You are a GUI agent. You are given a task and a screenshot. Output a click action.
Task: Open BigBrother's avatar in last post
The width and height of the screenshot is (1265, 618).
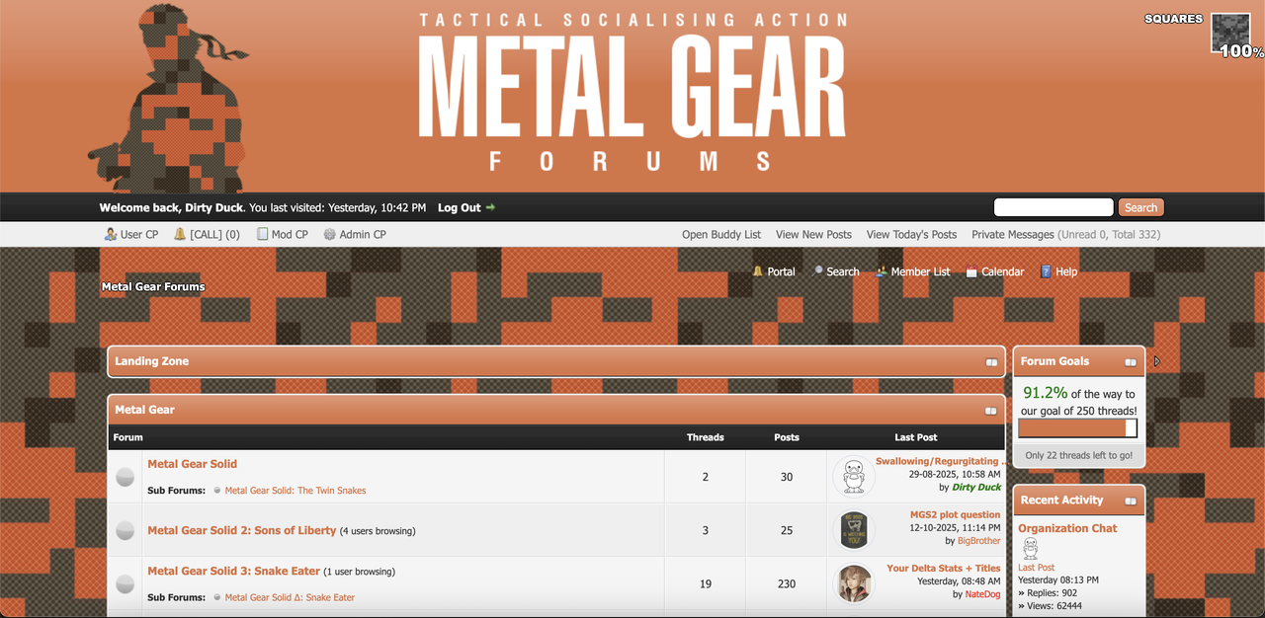[x=854, y=530]
